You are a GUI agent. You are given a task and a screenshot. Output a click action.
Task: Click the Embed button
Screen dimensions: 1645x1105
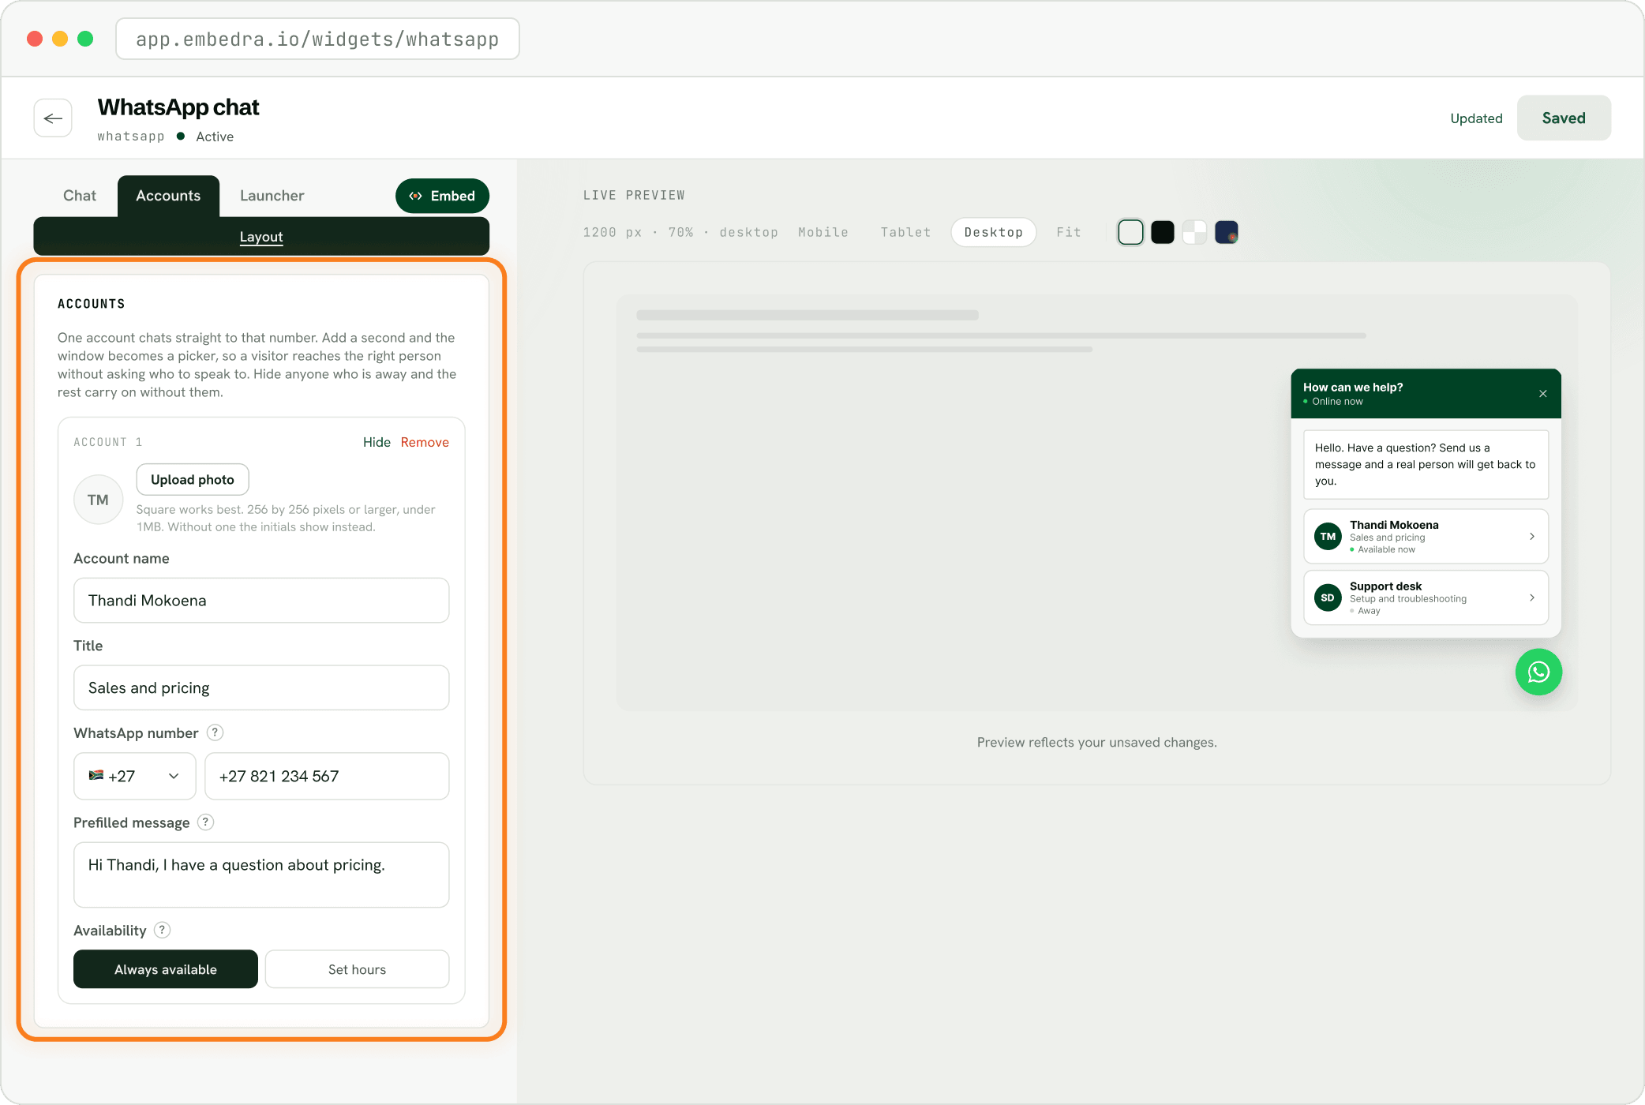coord(442,196)
